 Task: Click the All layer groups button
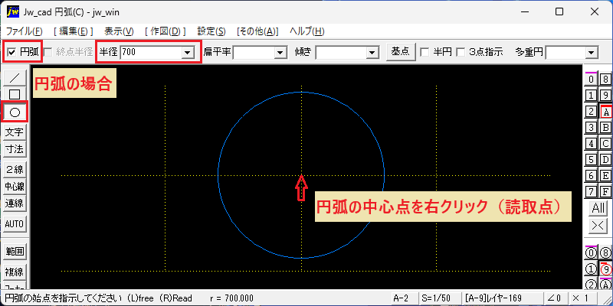[x=598, y=208]
